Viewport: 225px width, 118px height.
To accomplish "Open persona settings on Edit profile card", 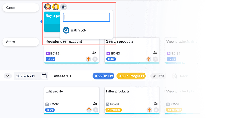I will (x=95, y=103).
